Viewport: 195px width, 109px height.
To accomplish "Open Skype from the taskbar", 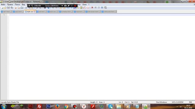I will (x=110, y=106).
